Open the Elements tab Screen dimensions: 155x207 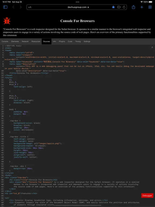coord(15,42)
